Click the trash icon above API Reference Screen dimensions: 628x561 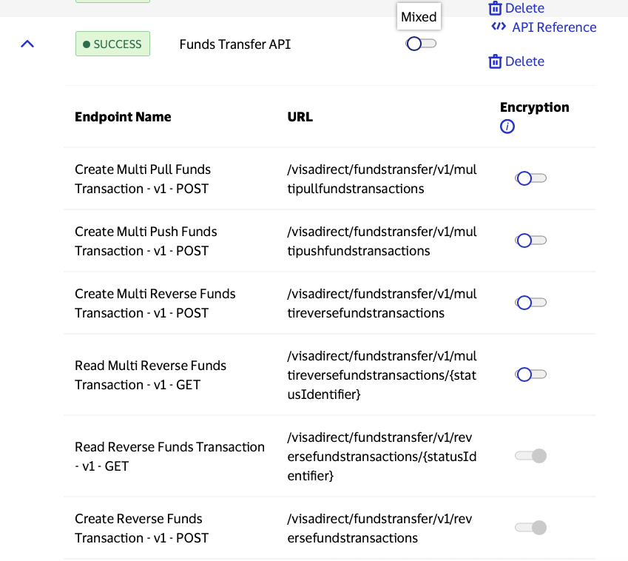[495, 8]
